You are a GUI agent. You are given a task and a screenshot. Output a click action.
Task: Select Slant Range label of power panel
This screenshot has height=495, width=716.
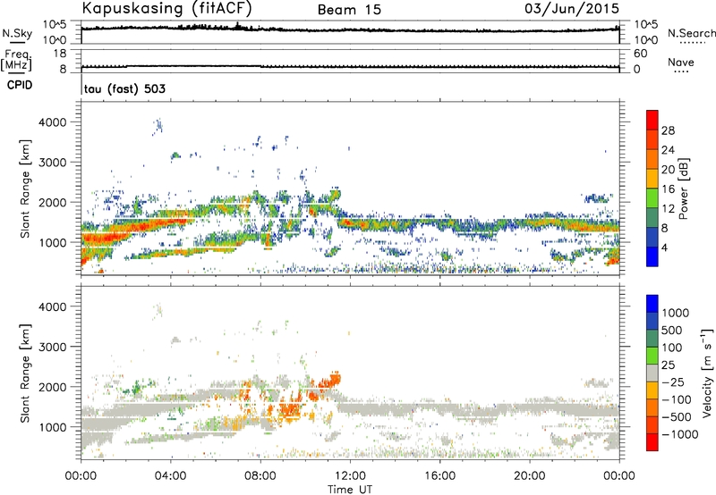(25, 189)
